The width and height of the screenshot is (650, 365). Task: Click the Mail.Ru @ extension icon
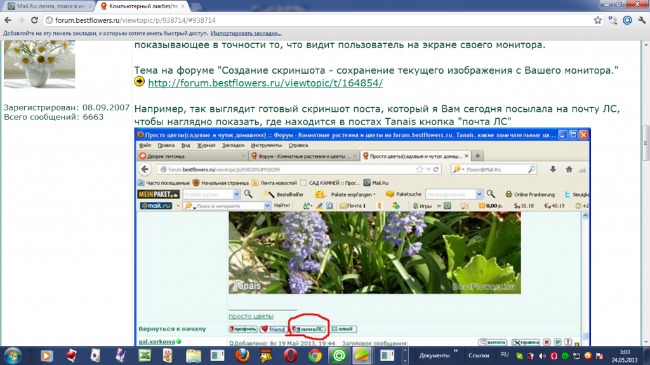point(627,20)
